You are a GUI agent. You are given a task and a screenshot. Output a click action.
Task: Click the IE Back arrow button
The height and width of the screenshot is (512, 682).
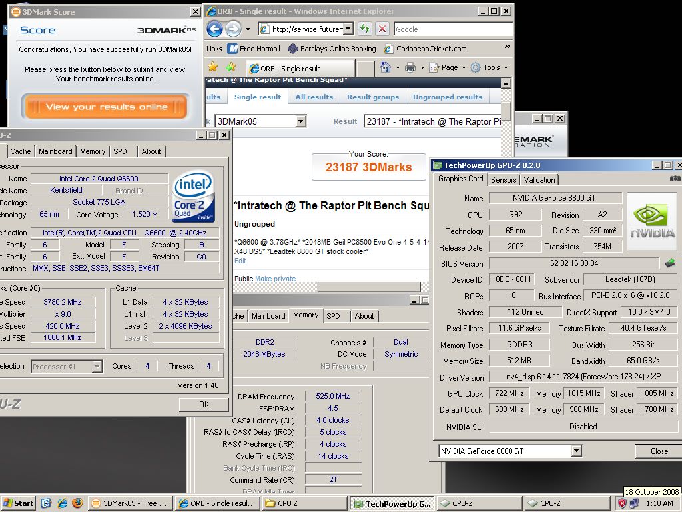tap(214, 29)
